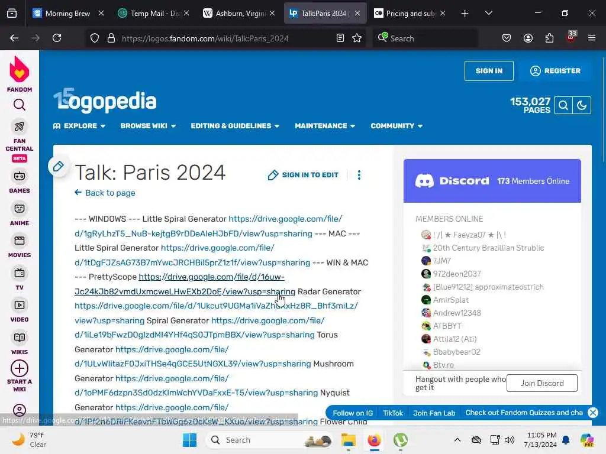Image resolution: width=606 pixels, height=454 pixels.
Task: Click the site padlock security icon
Action: [x=111, y=38]
